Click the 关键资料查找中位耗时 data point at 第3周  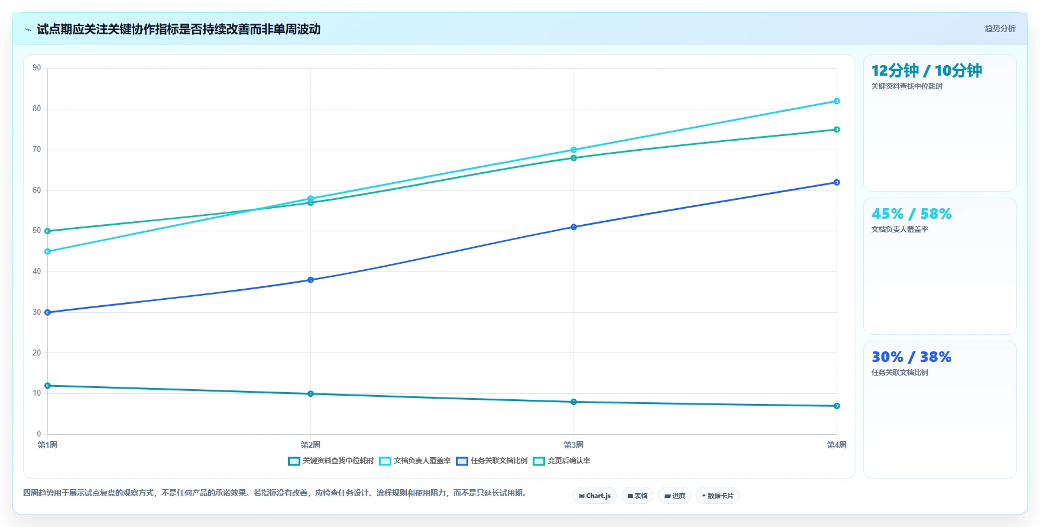[x=574, y=402]
